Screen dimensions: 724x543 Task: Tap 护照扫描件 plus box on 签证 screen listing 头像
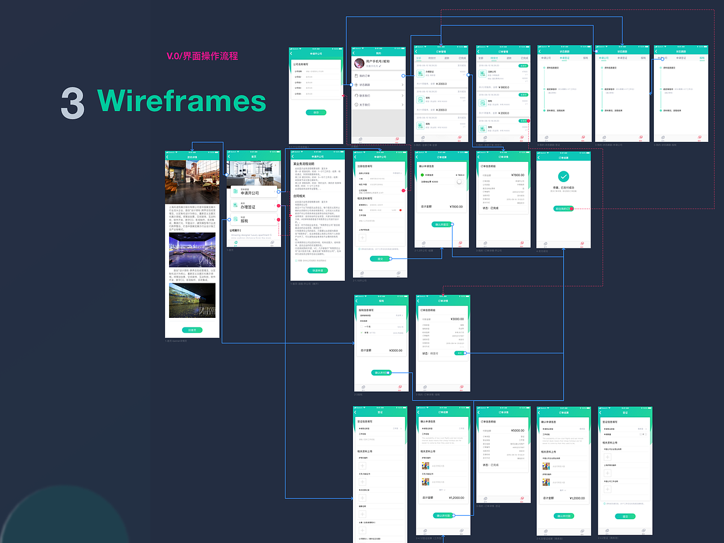[362, 466]
